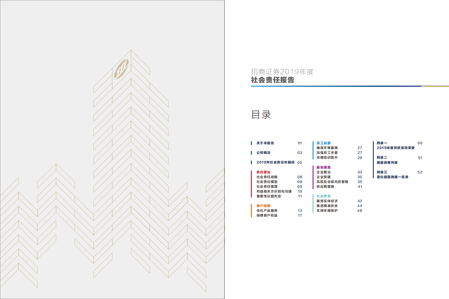
Task: Click page number 33 beside 企业管治
Action: tap(360, 172)
